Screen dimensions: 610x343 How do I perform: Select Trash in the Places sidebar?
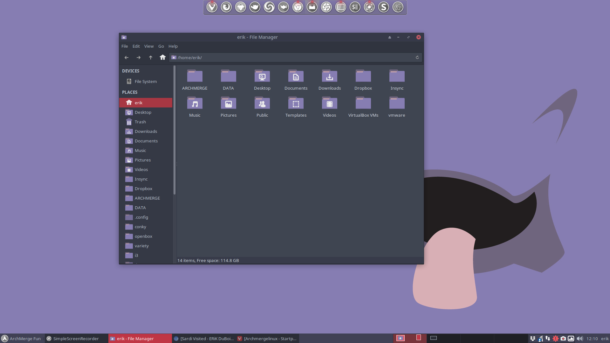(140, 122)
